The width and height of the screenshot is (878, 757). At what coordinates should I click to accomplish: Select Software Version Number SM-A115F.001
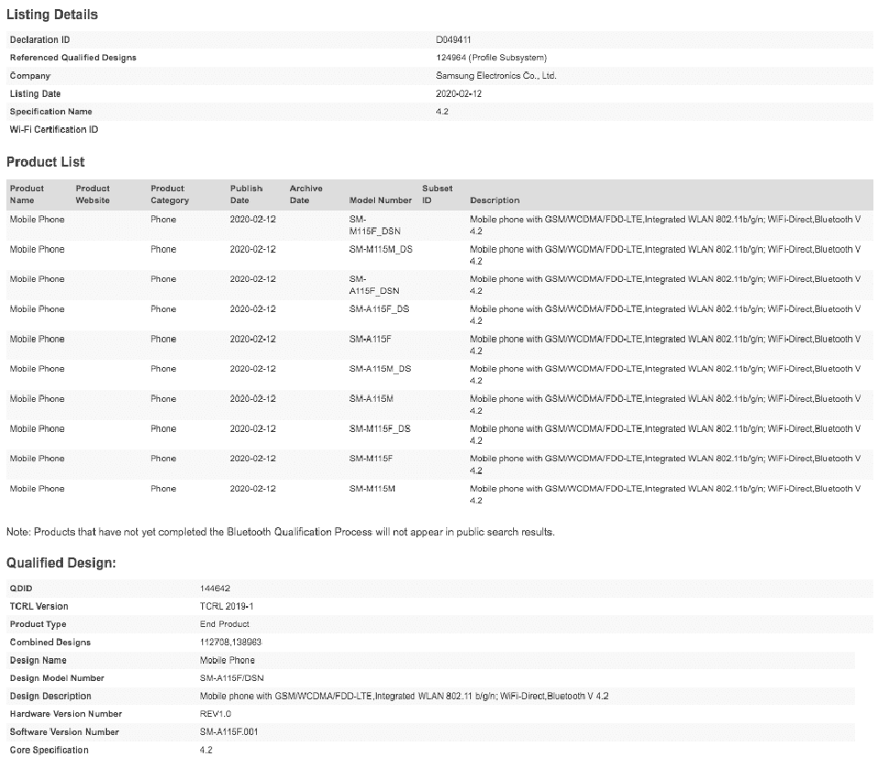(x=229, y=731)
